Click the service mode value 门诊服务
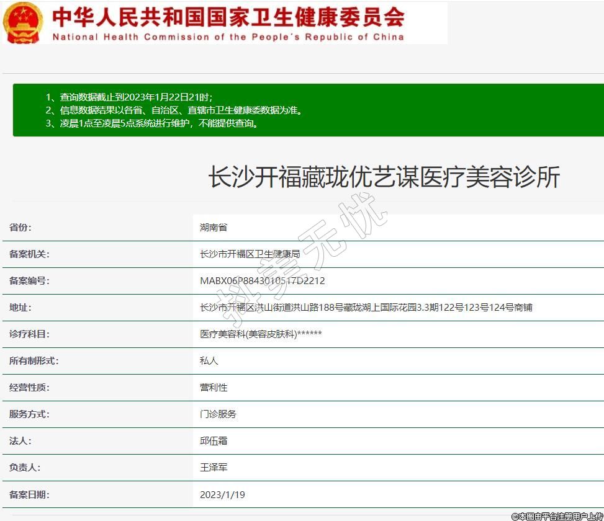This screenshot has height=521, width=604. click(x=218, y=414)
